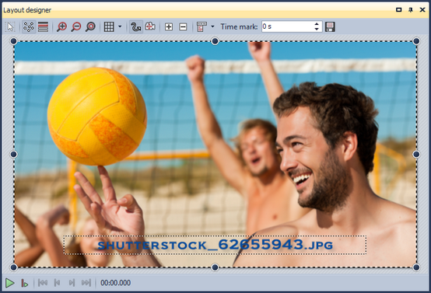Open the grid options dropdown arrow
This screenshot has width=431, height=293.
coord(120,26)
